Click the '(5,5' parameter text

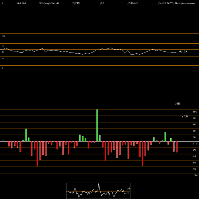[102, 3]
